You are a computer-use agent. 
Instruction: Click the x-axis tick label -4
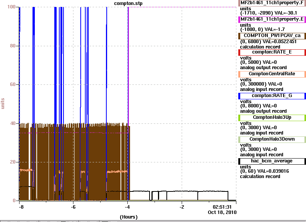(x=127, y=207)
